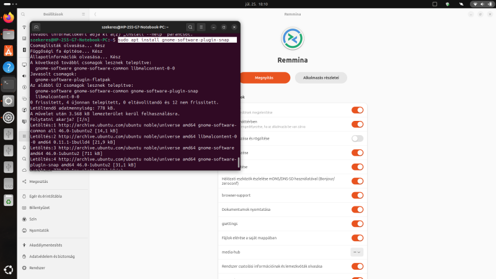Screen dimensions: 496x279
Task: Open the media-hub dropdown
Action: coord(357,252)
